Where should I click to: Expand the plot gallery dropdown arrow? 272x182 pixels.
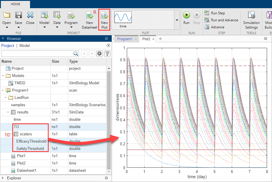pyautogui.click(x=177, y=20)
